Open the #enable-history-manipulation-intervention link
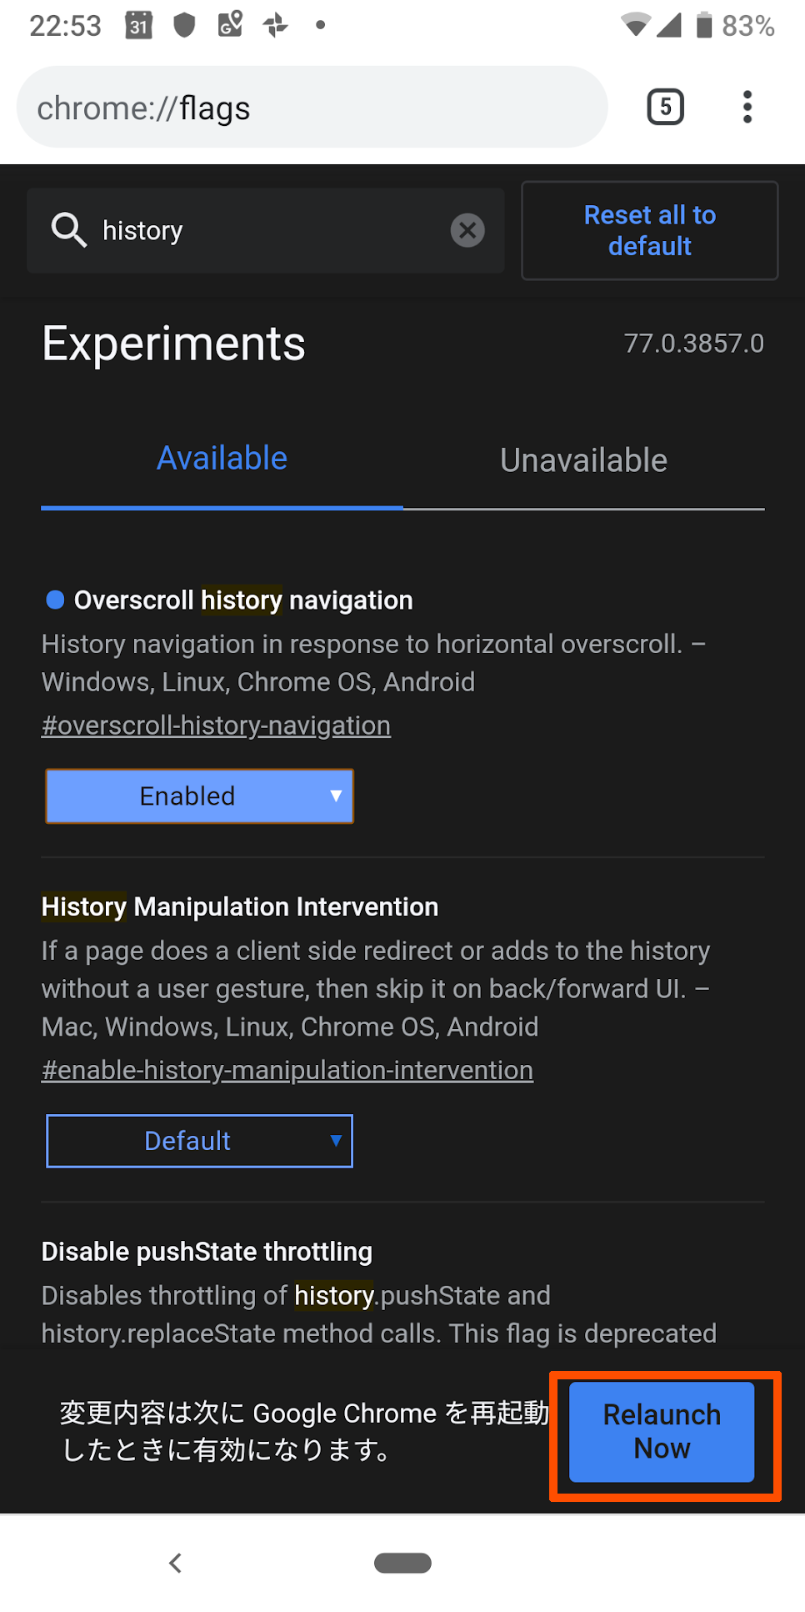The image size is (805, 1612). click(287, 1070)
